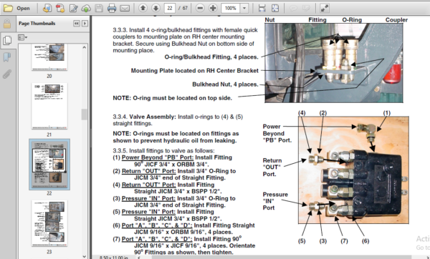The image size is (430, 259).
Task: Click the thumbnail panel scrollbar handle
Action: coord(84,114)
